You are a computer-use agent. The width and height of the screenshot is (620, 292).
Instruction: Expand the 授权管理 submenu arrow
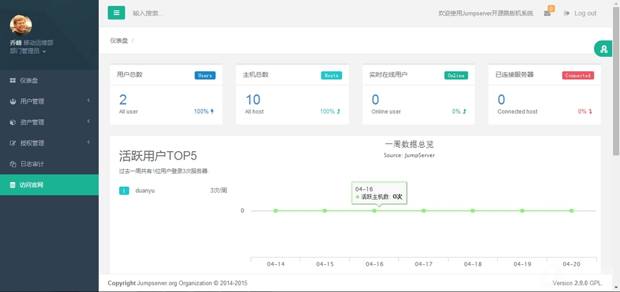88,142
